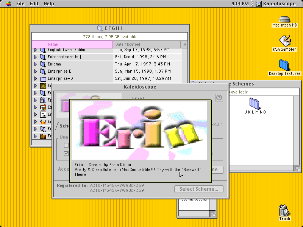Viewport: 303px width, 227px height.
Task: Click the EFGHI title bar folder icon
Action: pyautogui.click(x=100, y=28)
